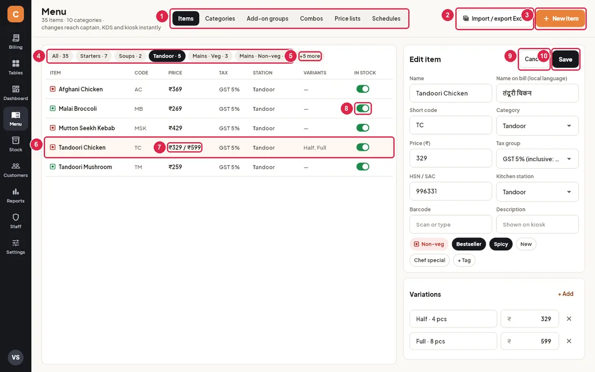Edit the item Name field
Screen dimensions: 595x372
(x=451, y=94)
